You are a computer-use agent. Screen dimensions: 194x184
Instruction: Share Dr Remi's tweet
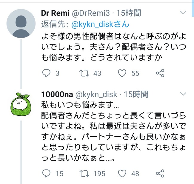coord(160,73)
